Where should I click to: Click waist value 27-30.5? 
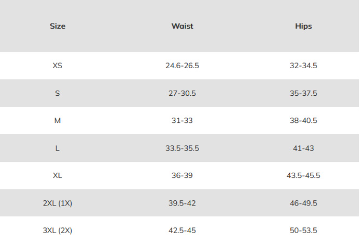[x=182, y=93]
